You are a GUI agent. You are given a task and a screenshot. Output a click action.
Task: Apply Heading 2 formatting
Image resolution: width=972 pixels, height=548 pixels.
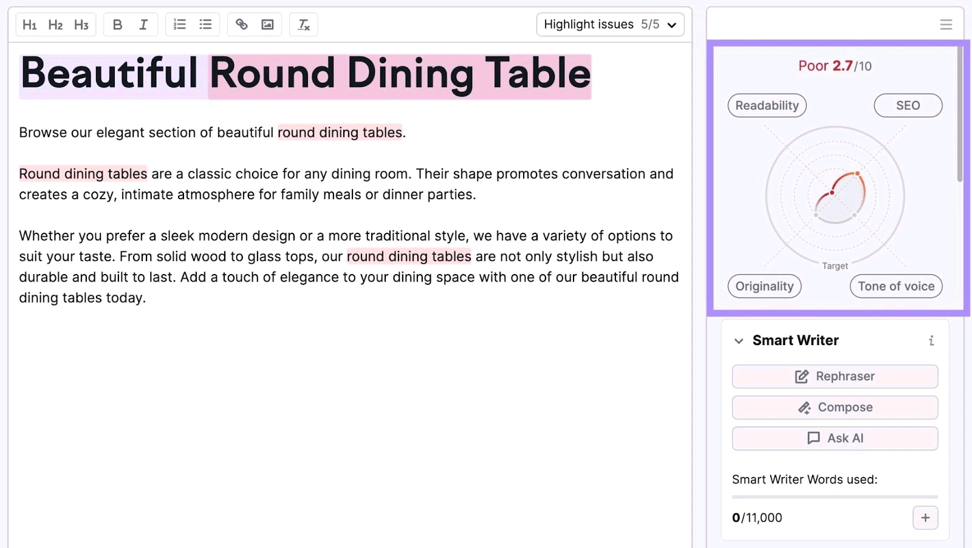point(55,25)
